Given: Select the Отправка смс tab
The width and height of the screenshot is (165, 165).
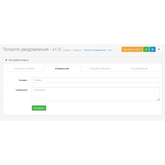Looking at the screenshot, I should coord(62,69).
